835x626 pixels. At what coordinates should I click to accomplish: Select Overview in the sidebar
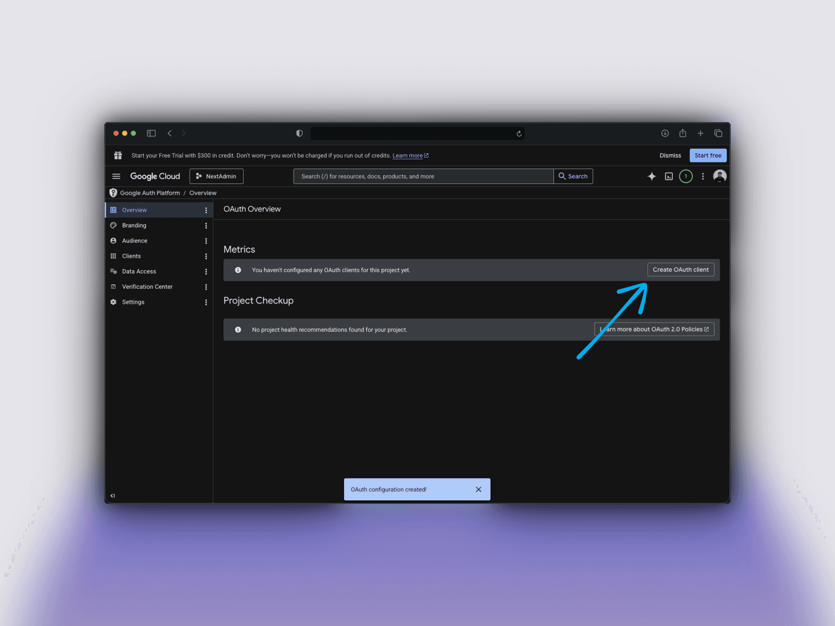point(134,210)
